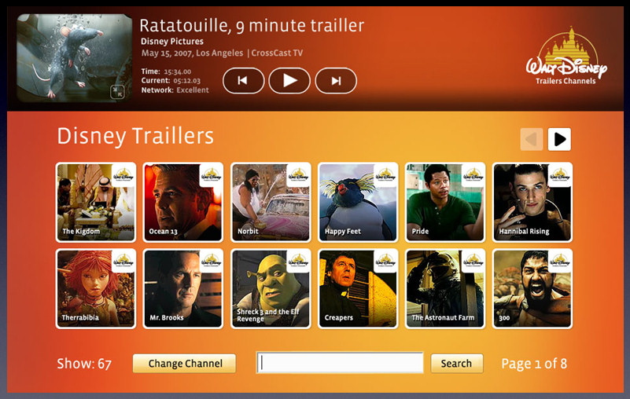Collapse video with shrink icon on preview
The height and width of the screenshot is (399, 630).
117,92
